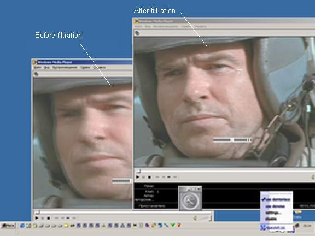Click the filter tray icon at menu bottom
Screen dimensions: 315x236
263,228
